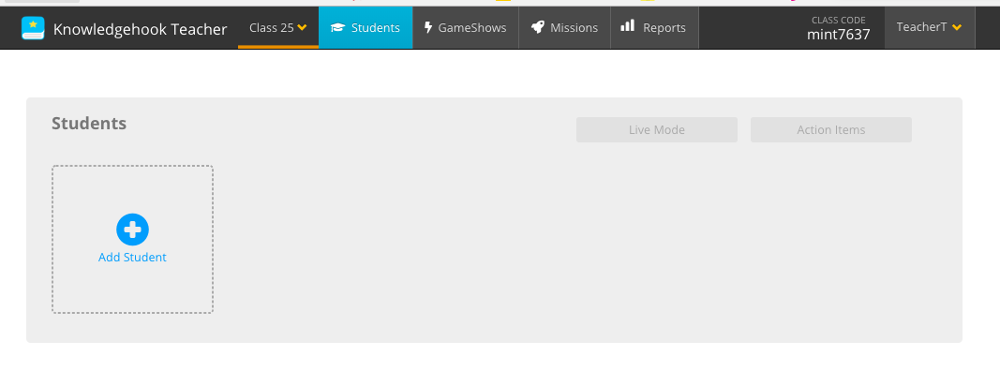Click the Knowledgehook book logo icon
This screenshot has height=371, width=1000.
pyautogui.click(x=33, y=28)
